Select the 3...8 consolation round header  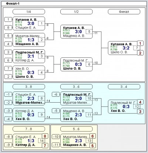[x=29, y=87]
